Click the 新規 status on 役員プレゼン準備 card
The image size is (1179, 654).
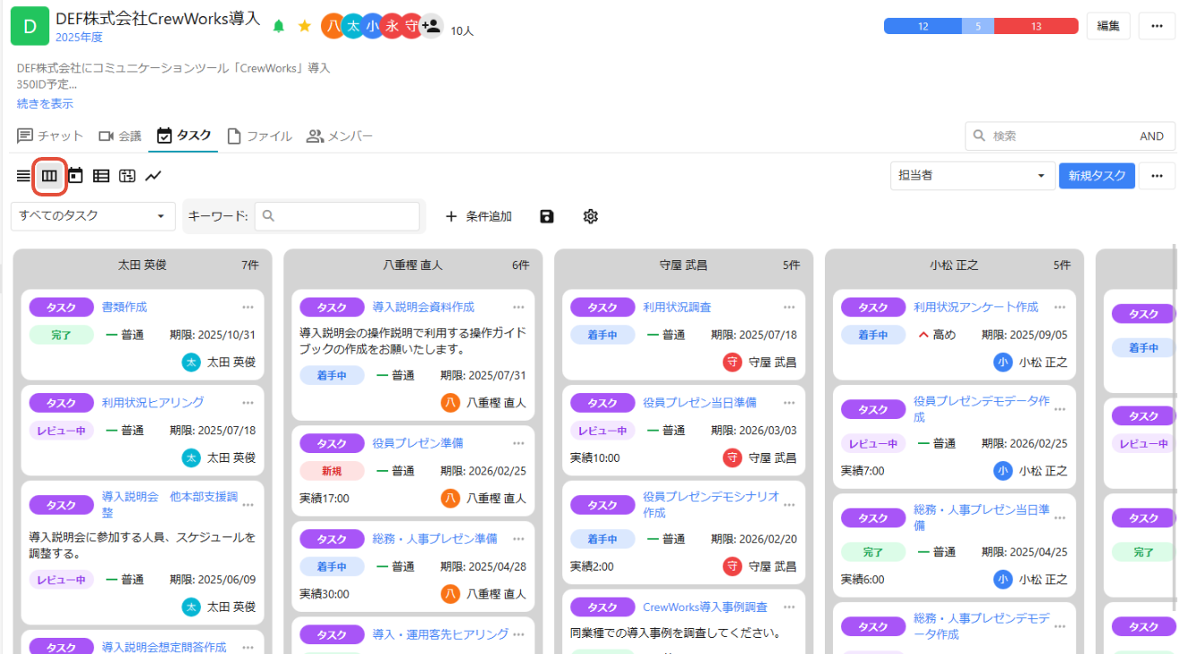tap(332, 471)
